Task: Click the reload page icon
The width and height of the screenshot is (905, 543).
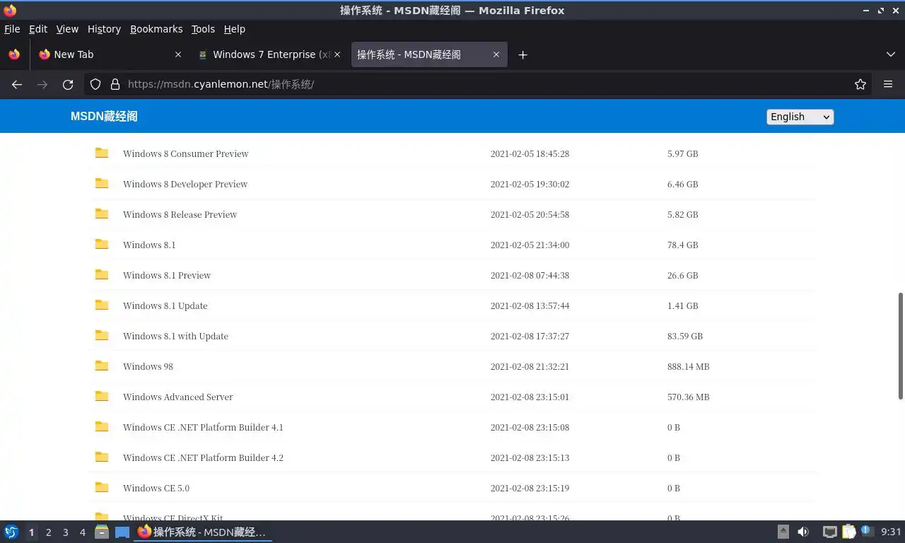Action: click(x=68, y=84)
